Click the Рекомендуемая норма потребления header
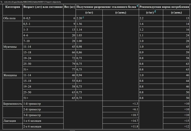Screen dimensions: 191x131 coord(164,6)
